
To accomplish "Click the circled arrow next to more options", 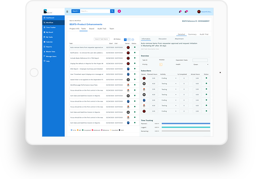I will [x=133, y=39].
